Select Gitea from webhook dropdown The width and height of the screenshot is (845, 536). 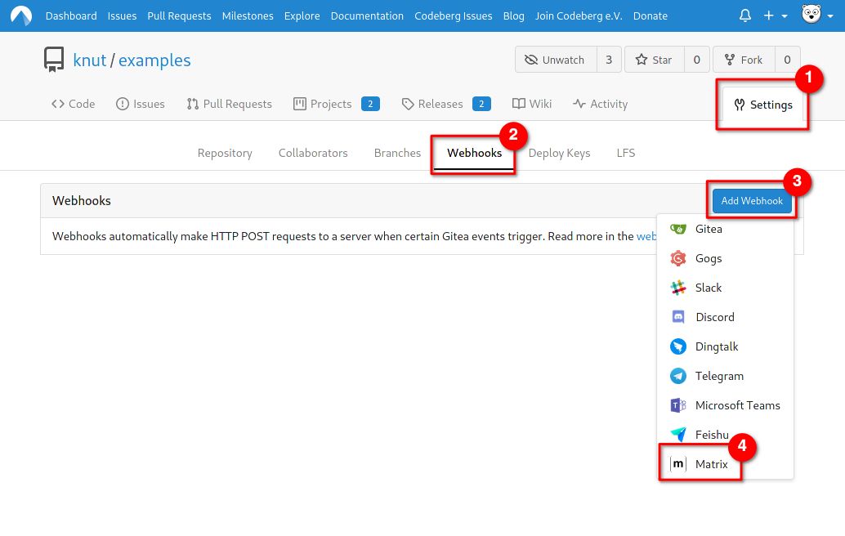708,229
